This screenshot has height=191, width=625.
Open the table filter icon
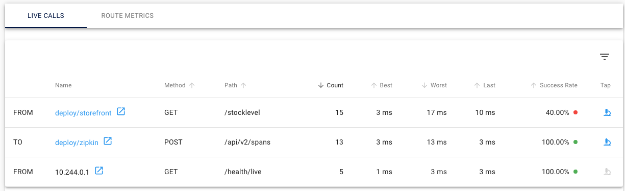605,57
